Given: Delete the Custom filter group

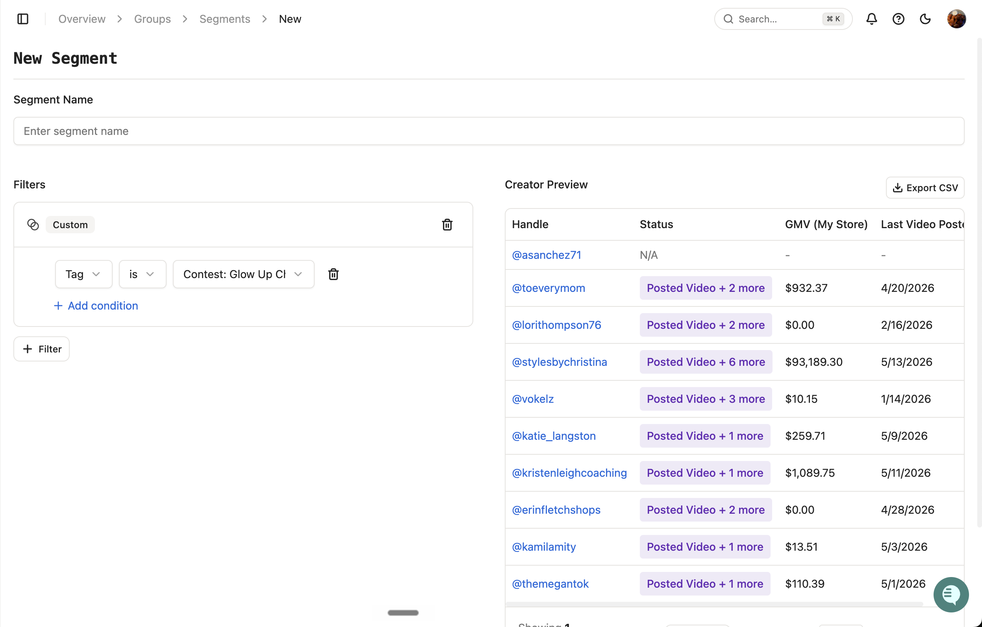Looking at the screenshot, I should pyautogui.click(x=447, y=225).
